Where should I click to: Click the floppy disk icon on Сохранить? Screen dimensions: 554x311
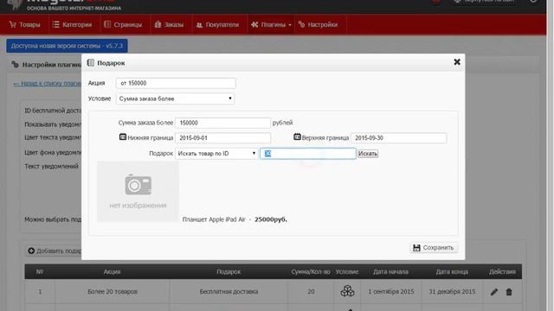pos(416,248)
